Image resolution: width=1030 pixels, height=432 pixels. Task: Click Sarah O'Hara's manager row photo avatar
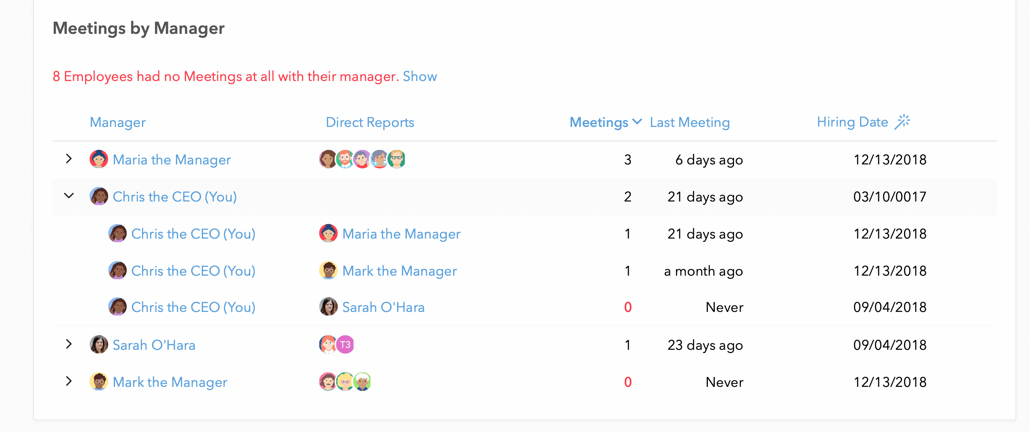[x=98, y=344]
